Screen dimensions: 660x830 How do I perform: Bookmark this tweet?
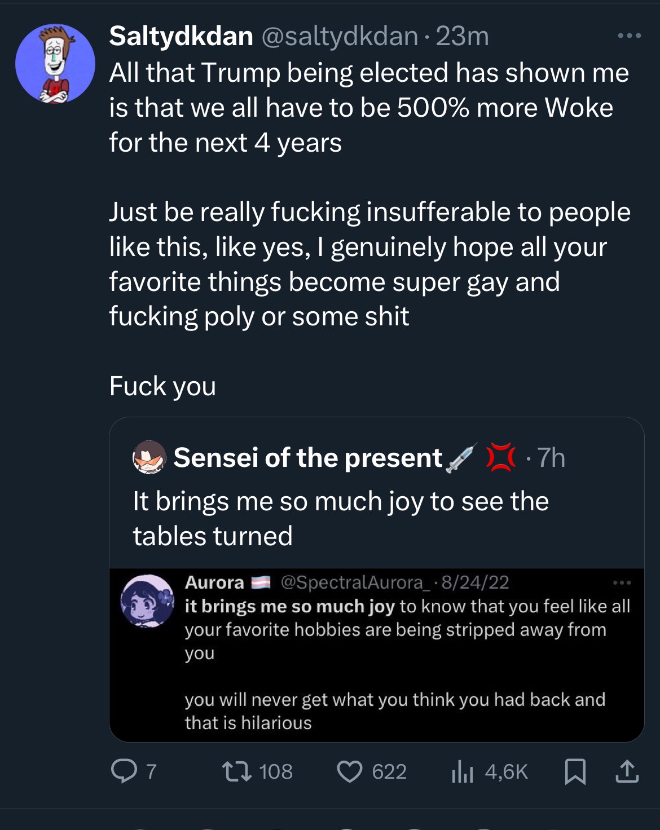pyautogui.click(x=575, y=771)
